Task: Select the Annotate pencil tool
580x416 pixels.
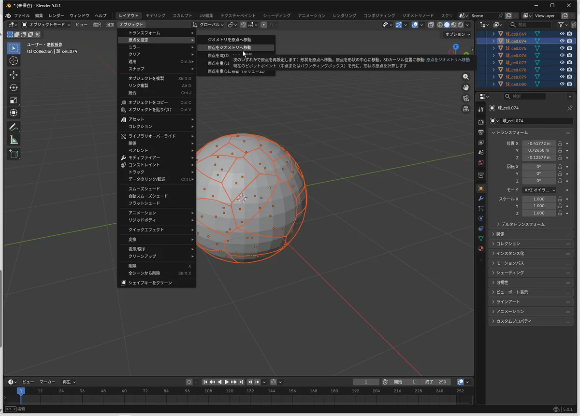Action: [14, 128]
